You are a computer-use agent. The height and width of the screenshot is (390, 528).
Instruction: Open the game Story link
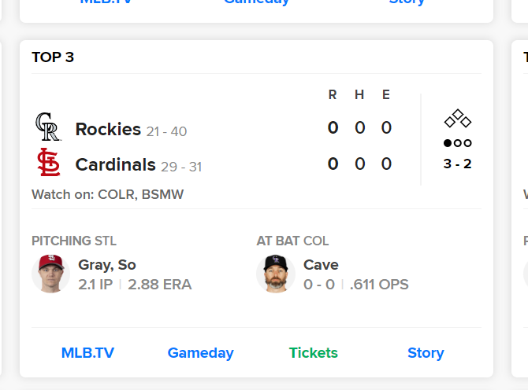coord(426,353)
